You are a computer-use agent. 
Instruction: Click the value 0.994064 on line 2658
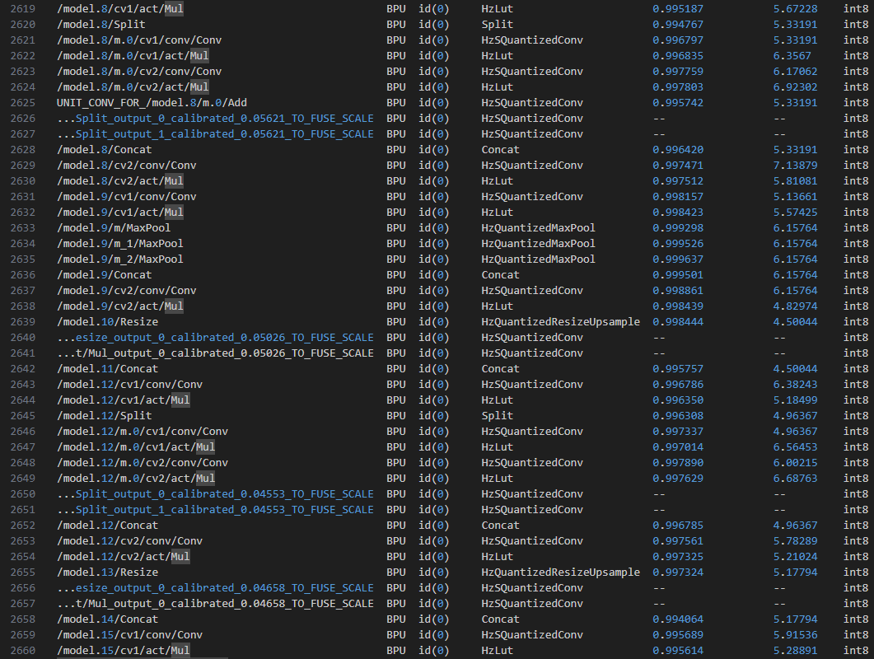[678, 619]
